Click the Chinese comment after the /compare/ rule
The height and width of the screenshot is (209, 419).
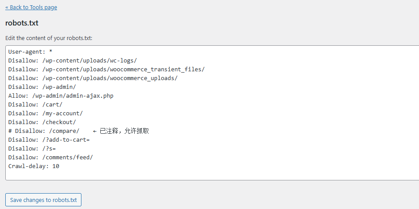pyautogui.click(x=124, y=131)
